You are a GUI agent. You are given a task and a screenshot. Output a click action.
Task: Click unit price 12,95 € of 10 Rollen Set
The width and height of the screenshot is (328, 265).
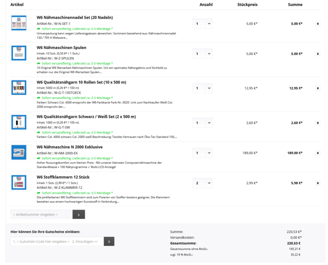pyautogui.click(x=251, y=88)
